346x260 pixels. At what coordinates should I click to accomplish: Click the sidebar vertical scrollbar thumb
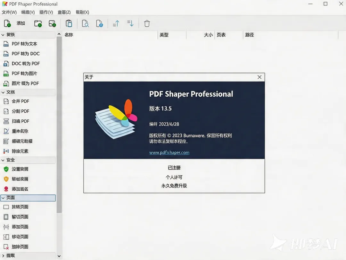click(x=59, y=125)
